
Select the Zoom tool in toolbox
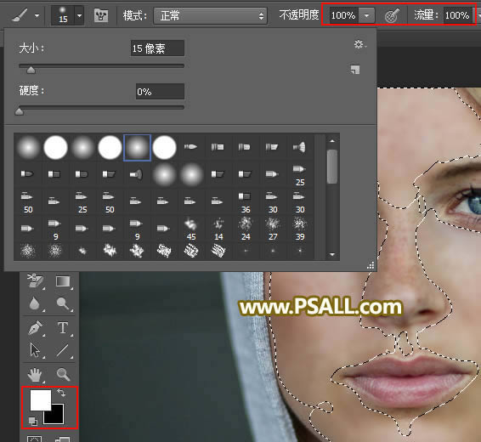[63, 375]
